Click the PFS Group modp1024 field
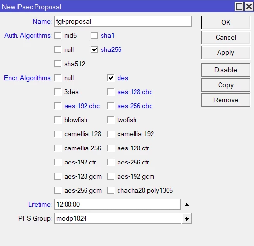This screenshot has height=246, width=254. coord(118,218)
